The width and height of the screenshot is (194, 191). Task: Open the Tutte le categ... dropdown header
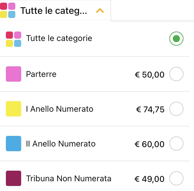pos(55,10)
